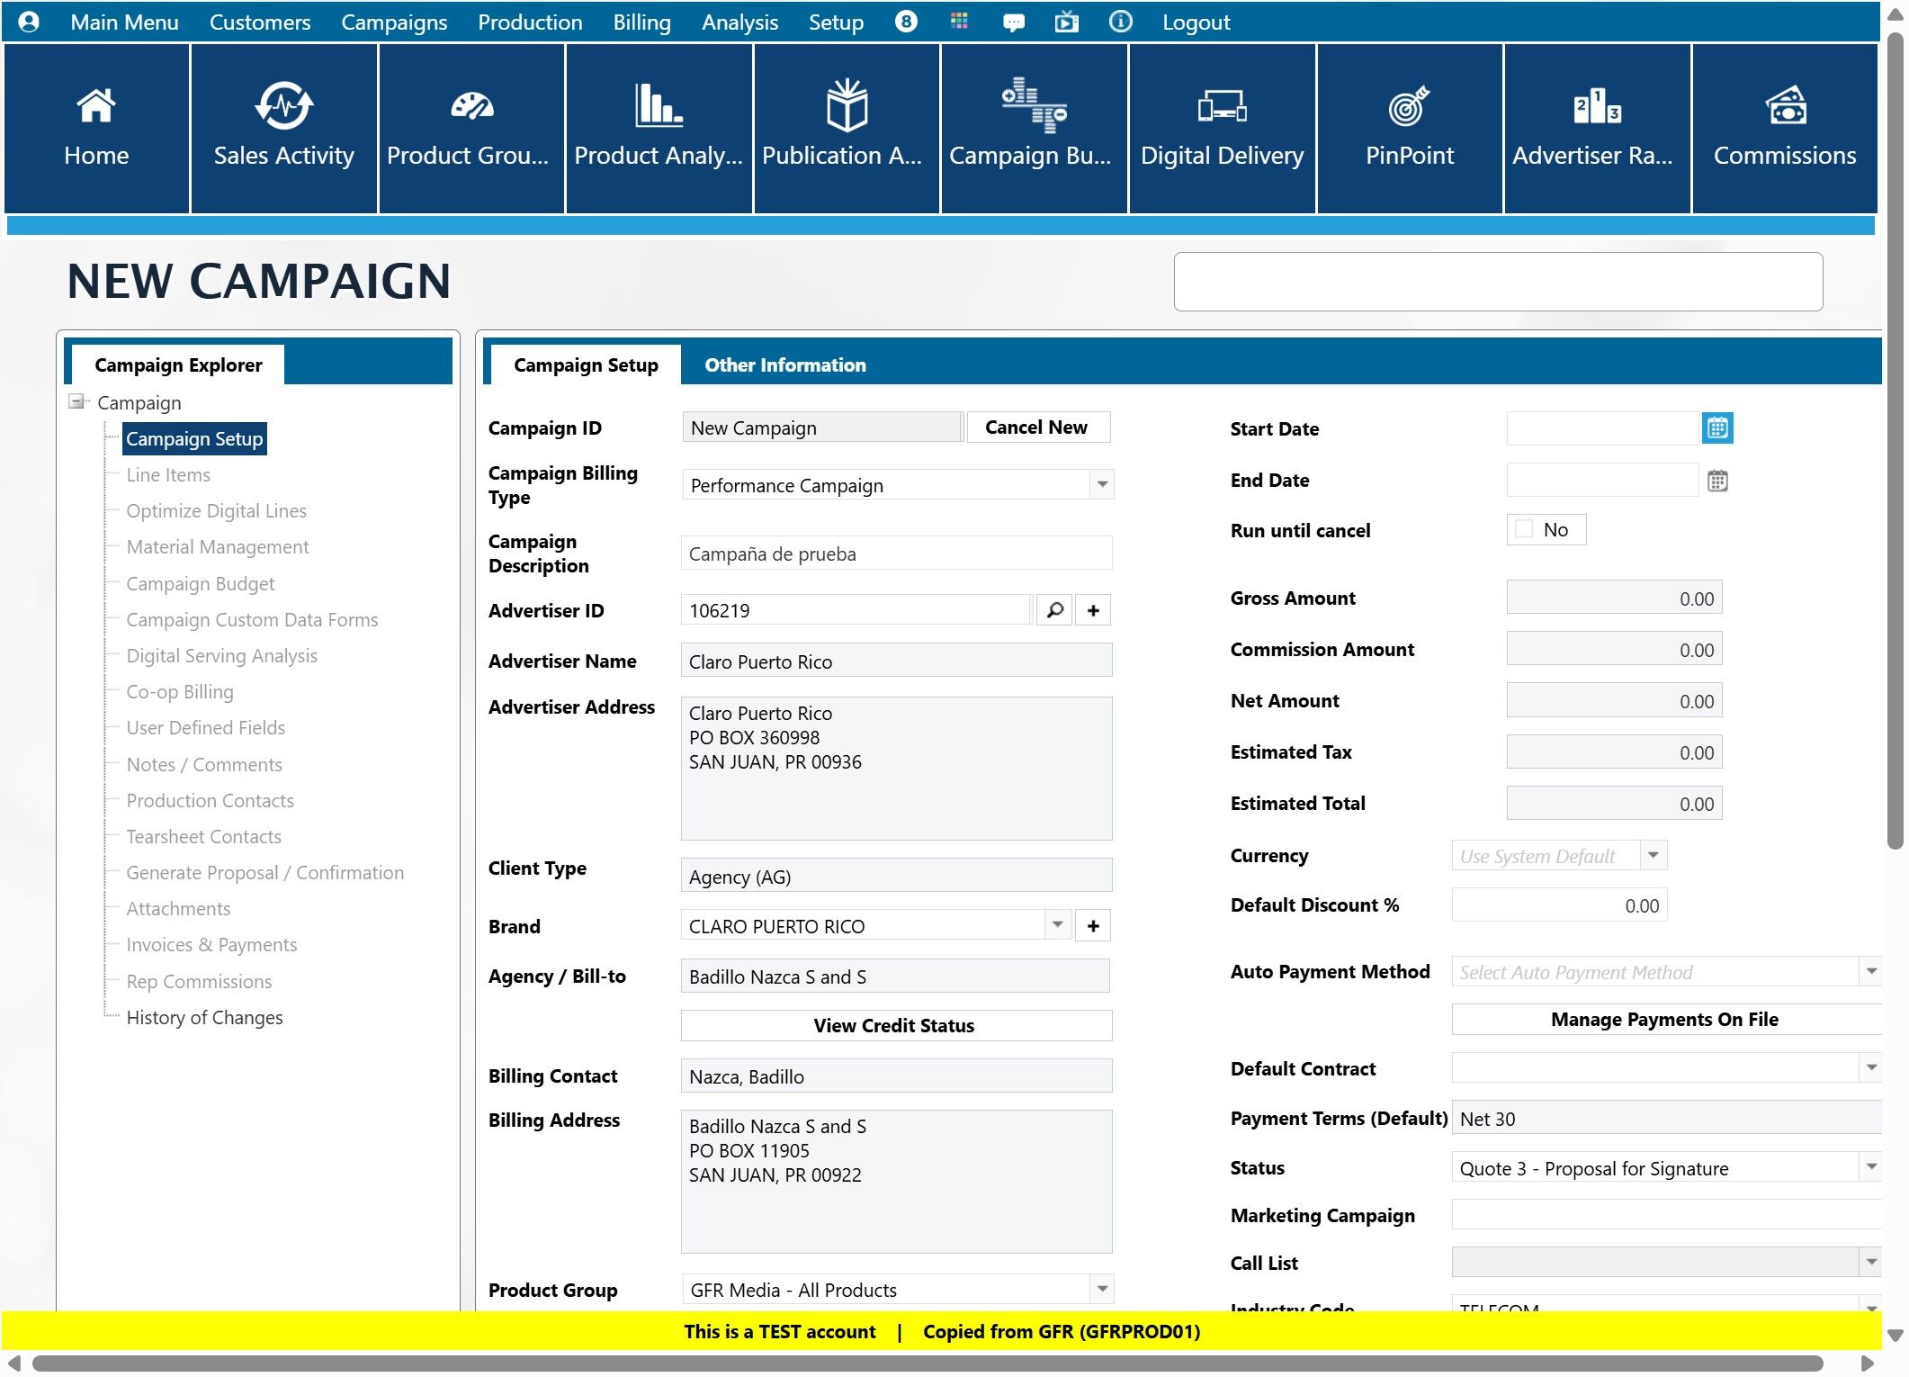Toggle the Run until cancel checkbox

1524,530
